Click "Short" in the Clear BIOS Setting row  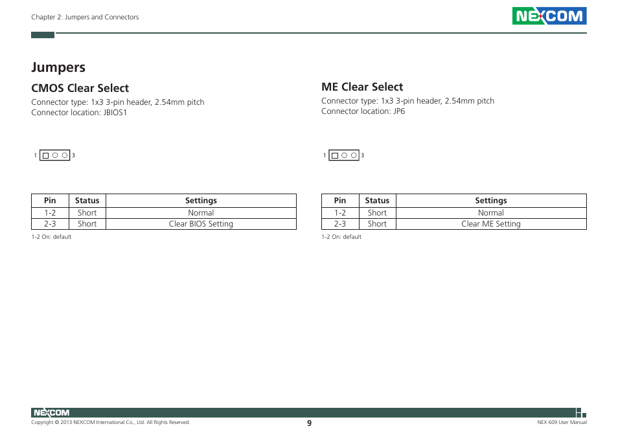point(87,224)
